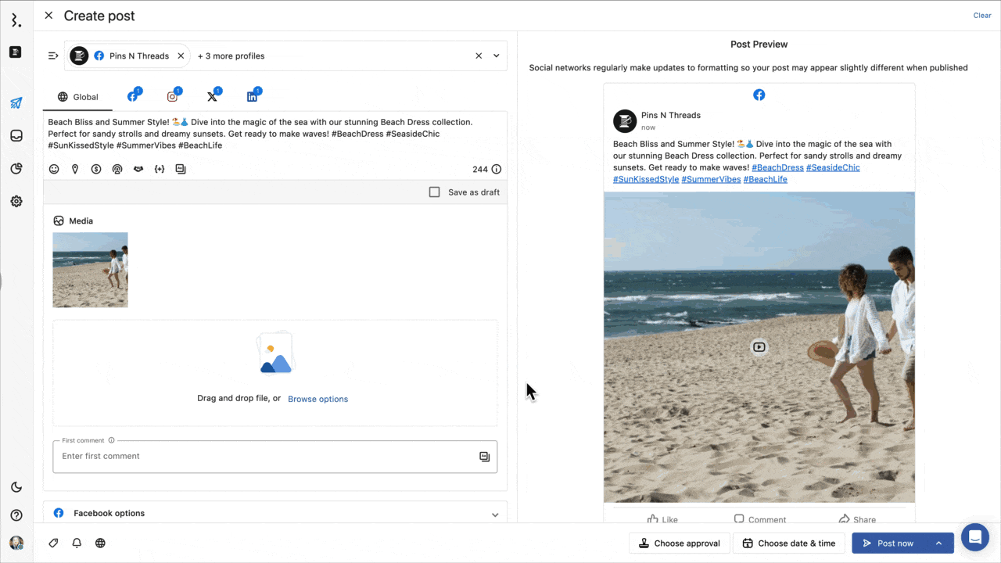The width and height of the screenshot is (1001, 563).
Task: Switch to the LinkedIn tab
Action: (x=252, y=97)
